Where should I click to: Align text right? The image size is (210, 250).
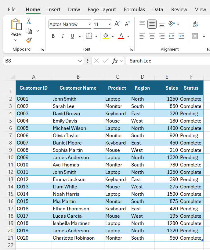coord(162,36)
